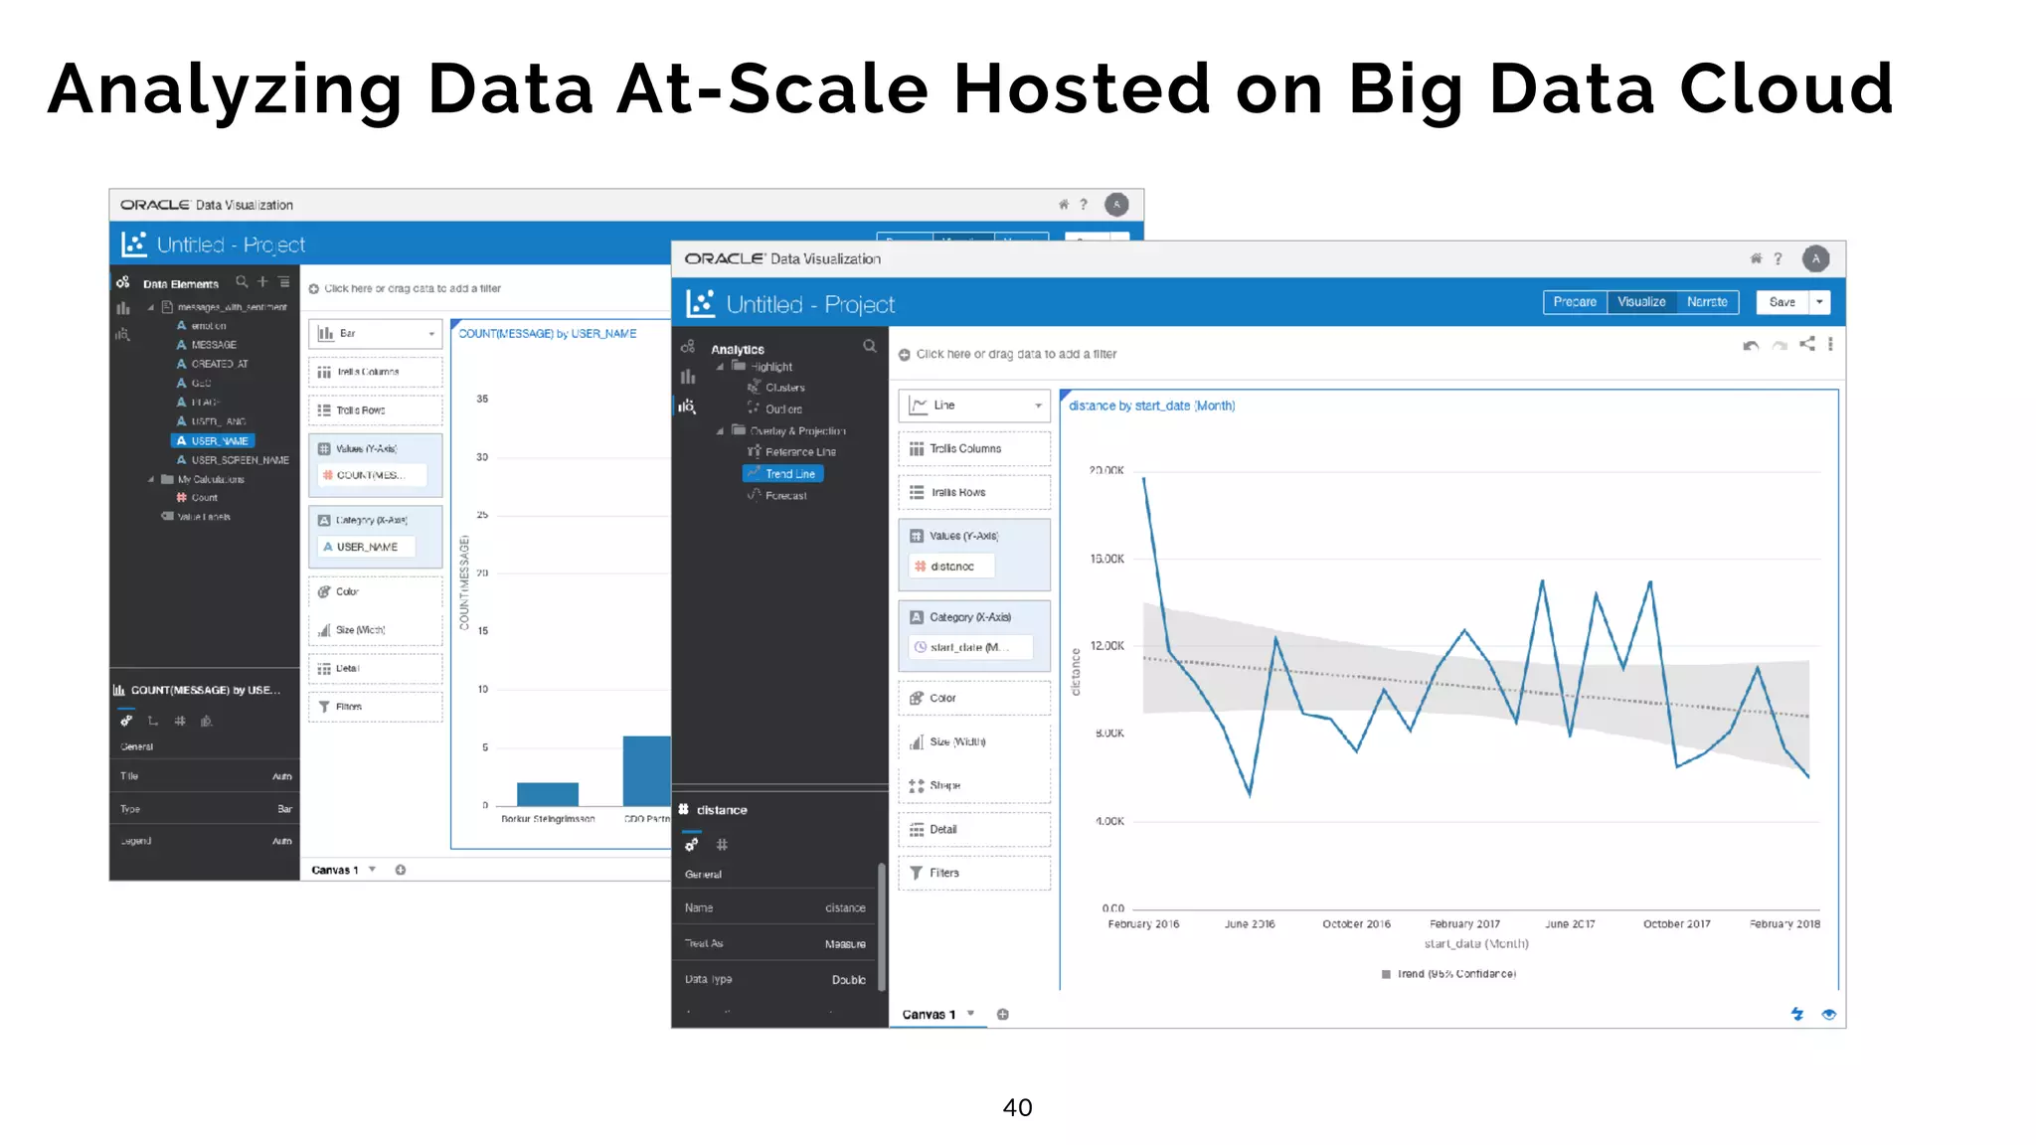Click the Trellis Columns drop target in front window
Image resolution: width=2036 pixels, height=1145 pixels.
(974, 449)
